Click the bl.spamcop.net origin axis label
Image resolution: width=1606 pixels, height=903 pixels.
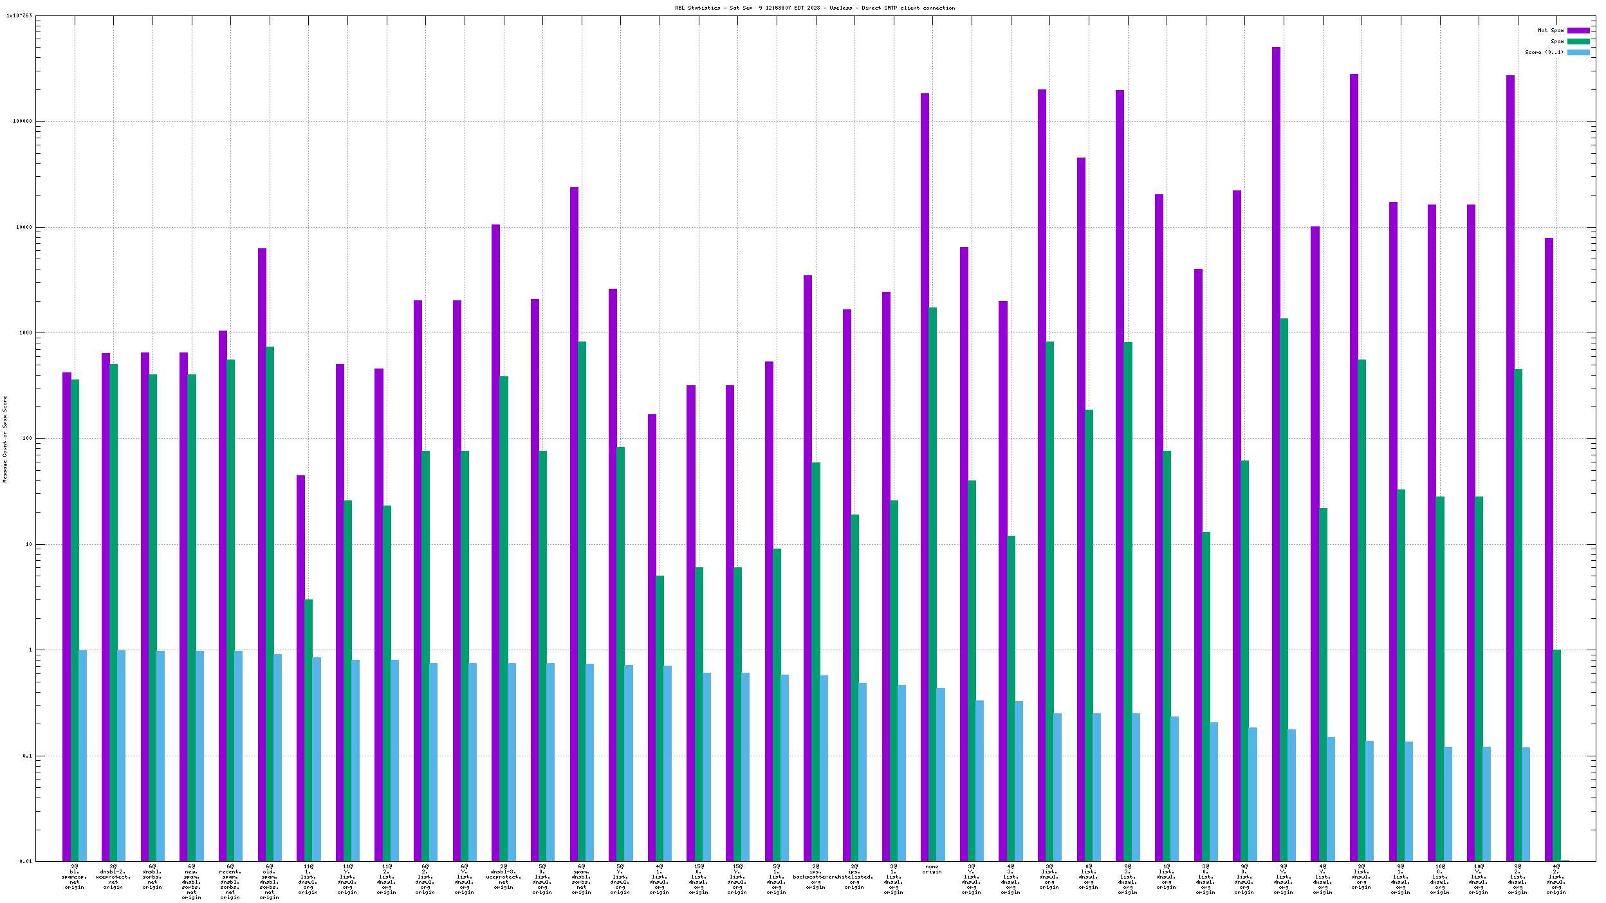75,877
